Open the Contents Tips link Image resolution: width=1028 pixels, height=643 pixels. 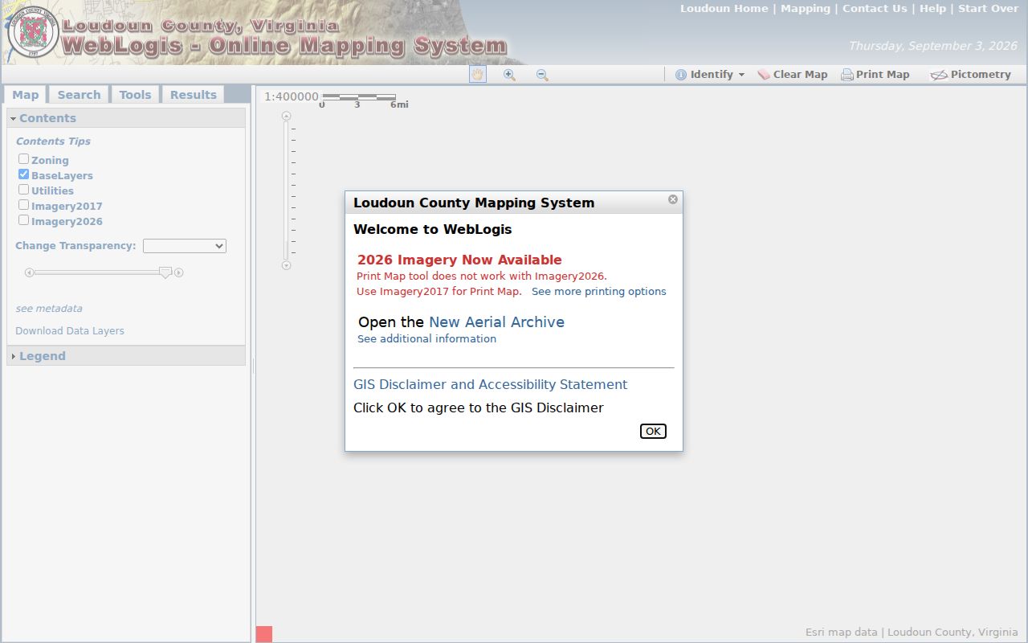pyautogui.click(x=53, y=141)
